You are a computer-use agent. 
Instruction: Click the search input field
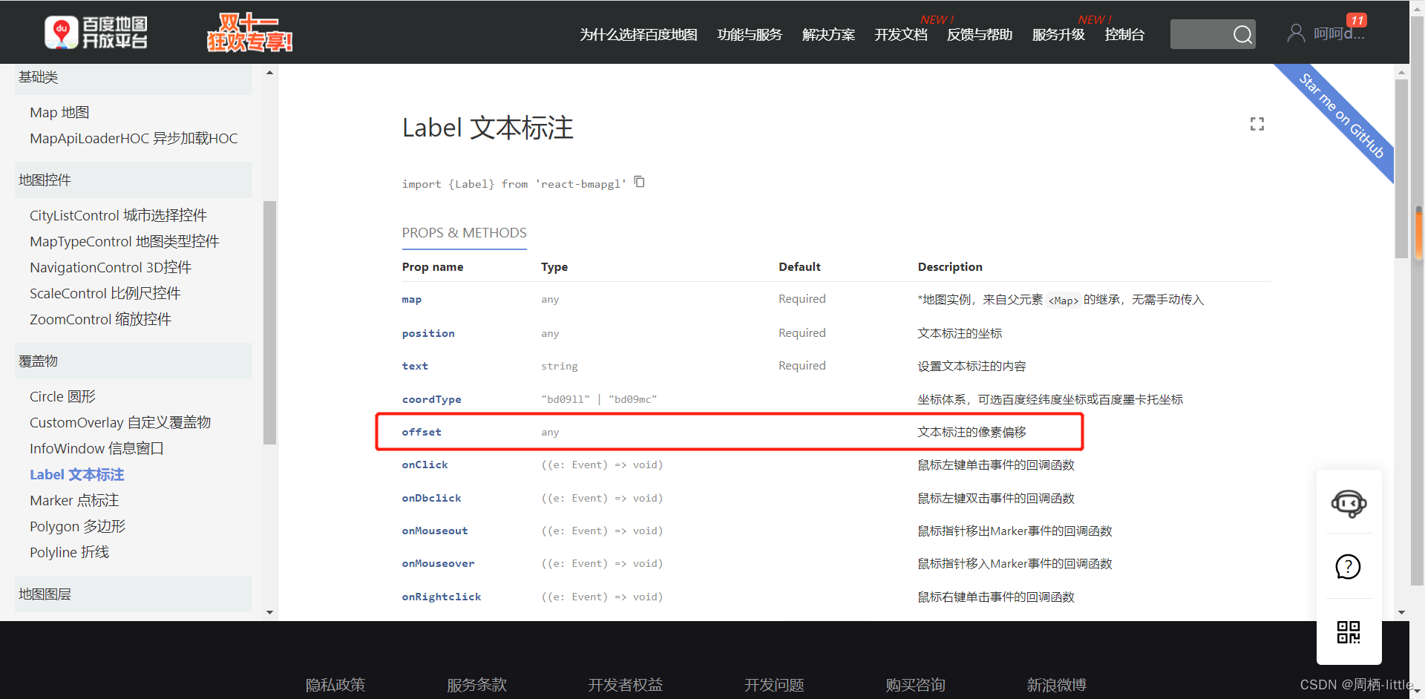click(1202, 34)
